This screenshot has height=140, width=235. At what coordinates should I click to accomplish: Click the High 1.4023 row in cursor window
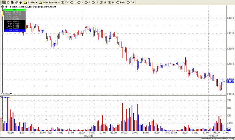pyautogui.click(x=15, y=24)
